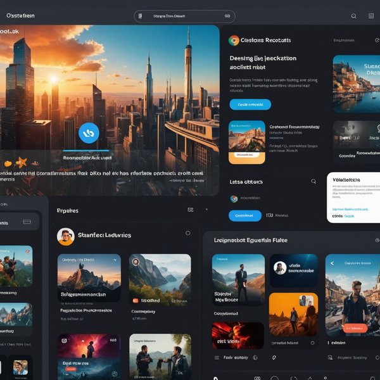Screen dimensions: 380x380
Task: Click the blue pill button under the right panel description
Action: pyautogui.click(x=250, y=104)
